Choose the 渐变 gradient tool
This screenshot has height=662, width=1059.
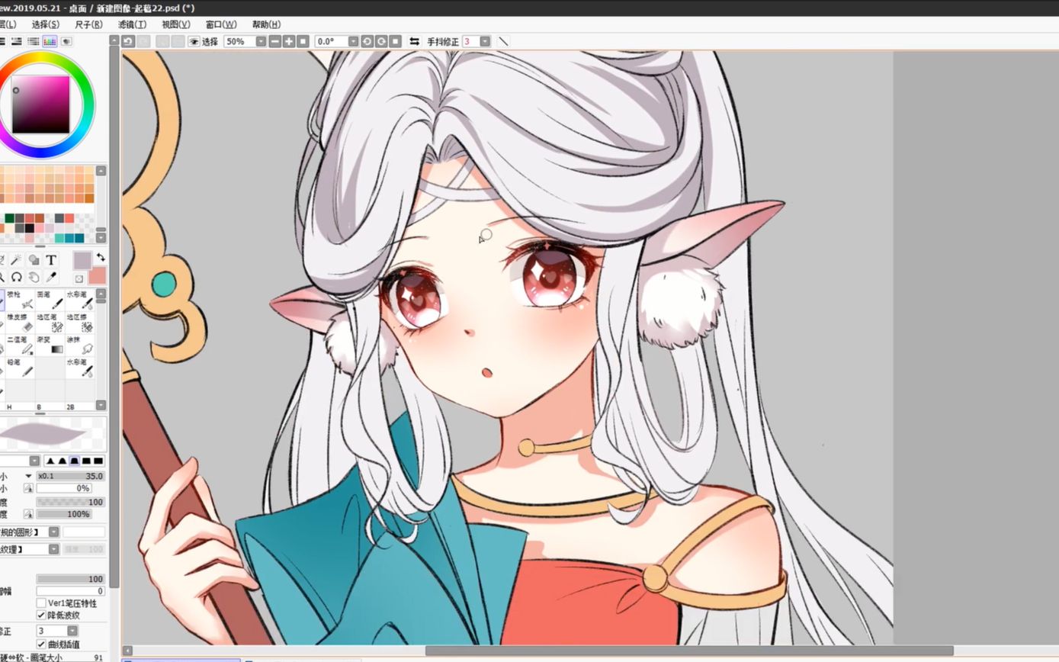[x=50, y=345]
